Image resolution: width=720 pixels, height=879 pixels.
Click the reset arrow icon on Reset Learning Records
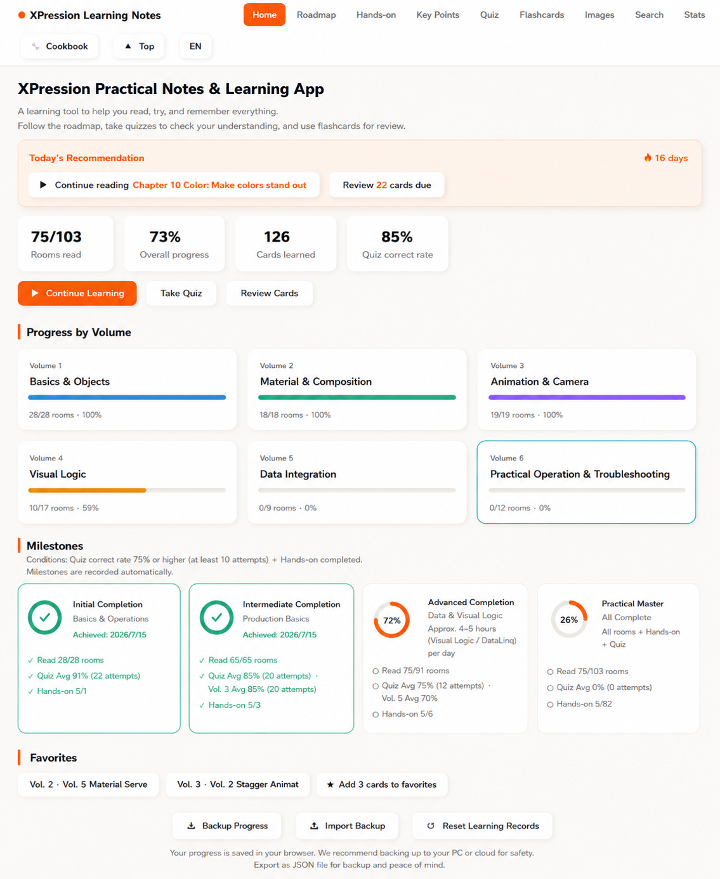[431, 826]
